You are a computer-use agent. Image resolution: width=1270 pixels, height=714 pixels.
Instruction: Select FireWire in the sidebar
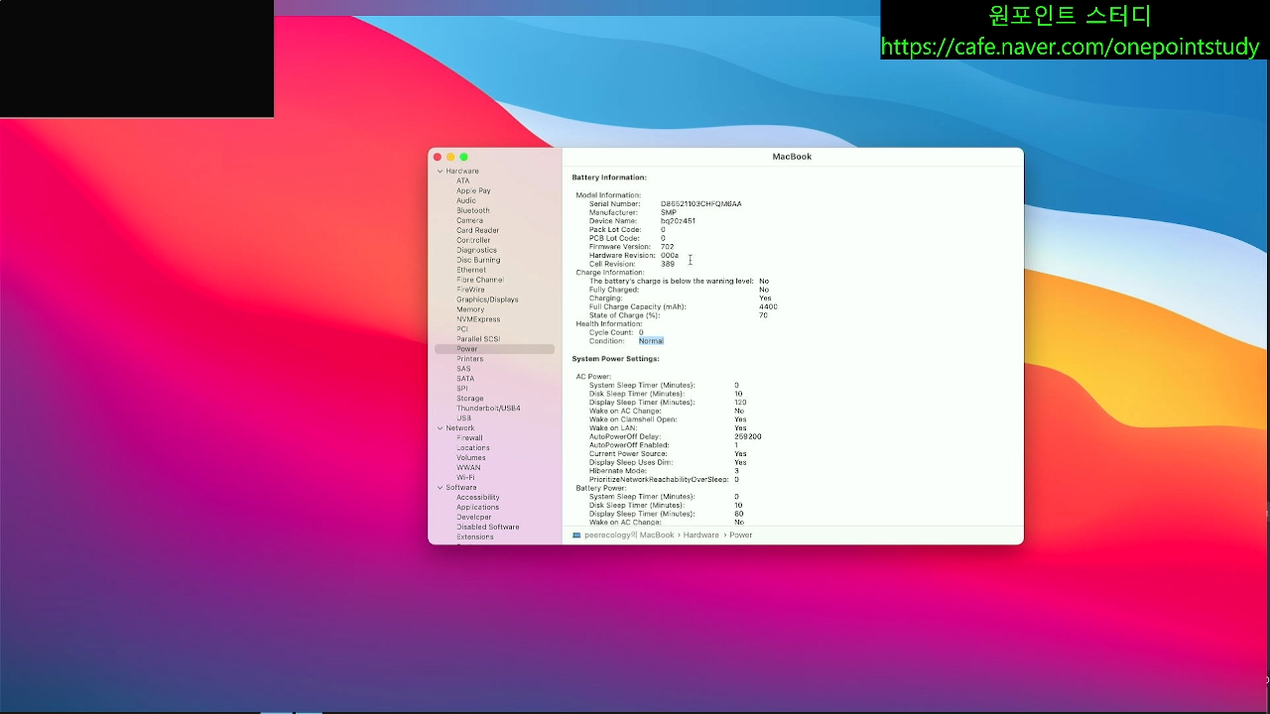pos(471,290)
